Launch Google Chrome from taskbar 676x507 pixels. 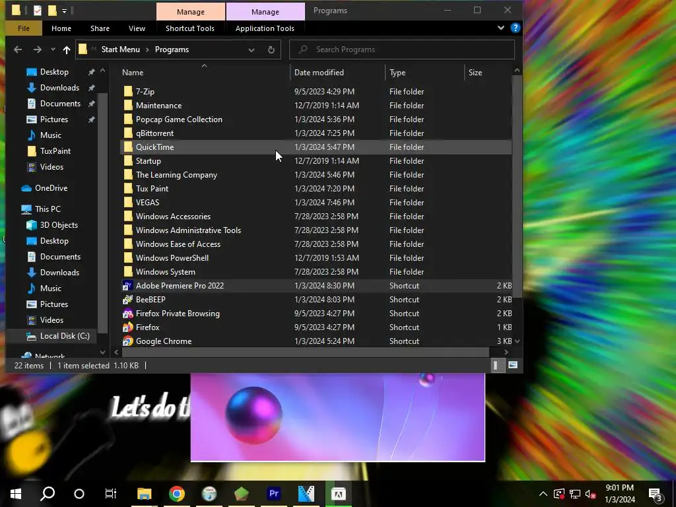pyautogui.click(x=177, y=493)
